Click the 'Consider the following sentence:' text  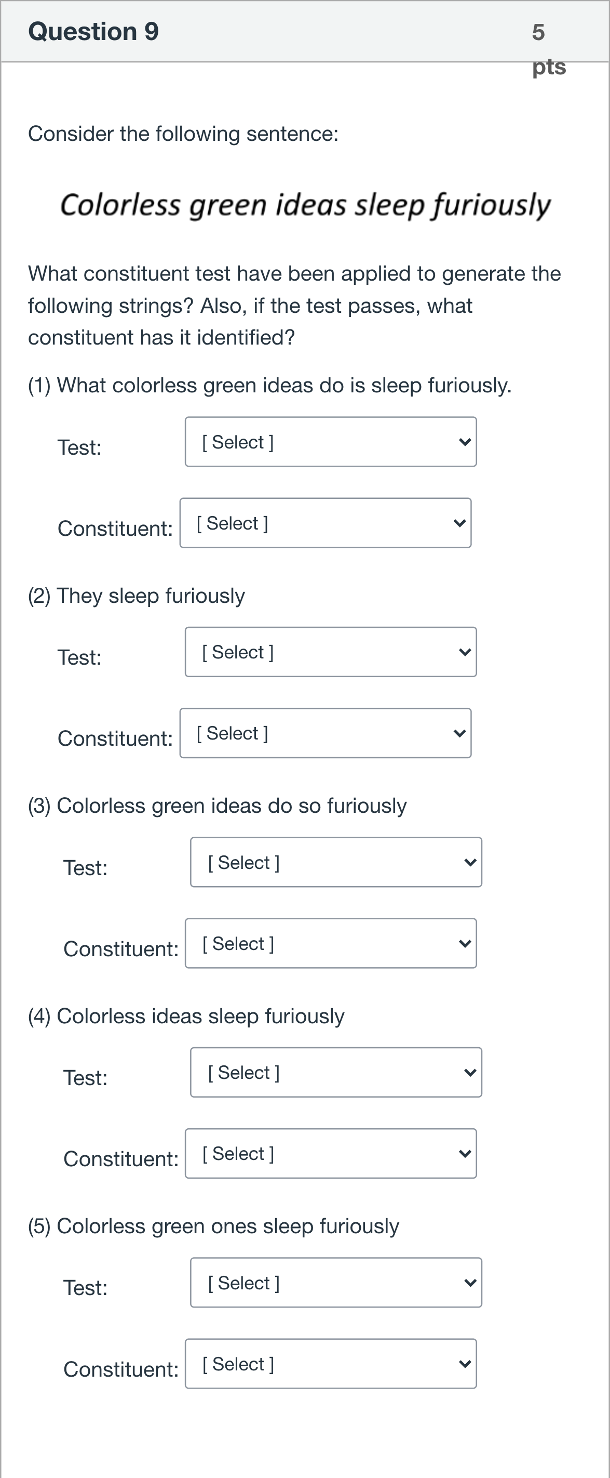click(x=183, y=134)
